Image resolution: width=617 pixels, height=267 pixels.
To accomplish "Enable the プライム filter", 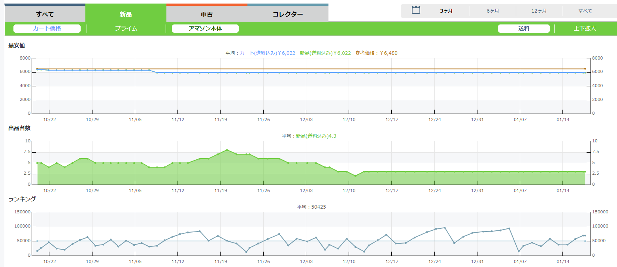I will (126, 28).
